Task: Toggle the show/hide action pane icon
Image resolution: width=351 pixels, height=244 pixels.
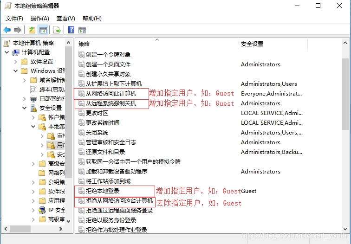Action: [x=82, y=30]
